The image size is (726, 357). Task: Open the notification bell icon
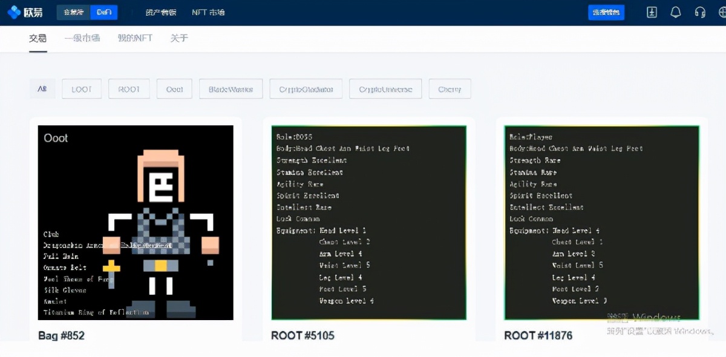[x=676, y=11]
